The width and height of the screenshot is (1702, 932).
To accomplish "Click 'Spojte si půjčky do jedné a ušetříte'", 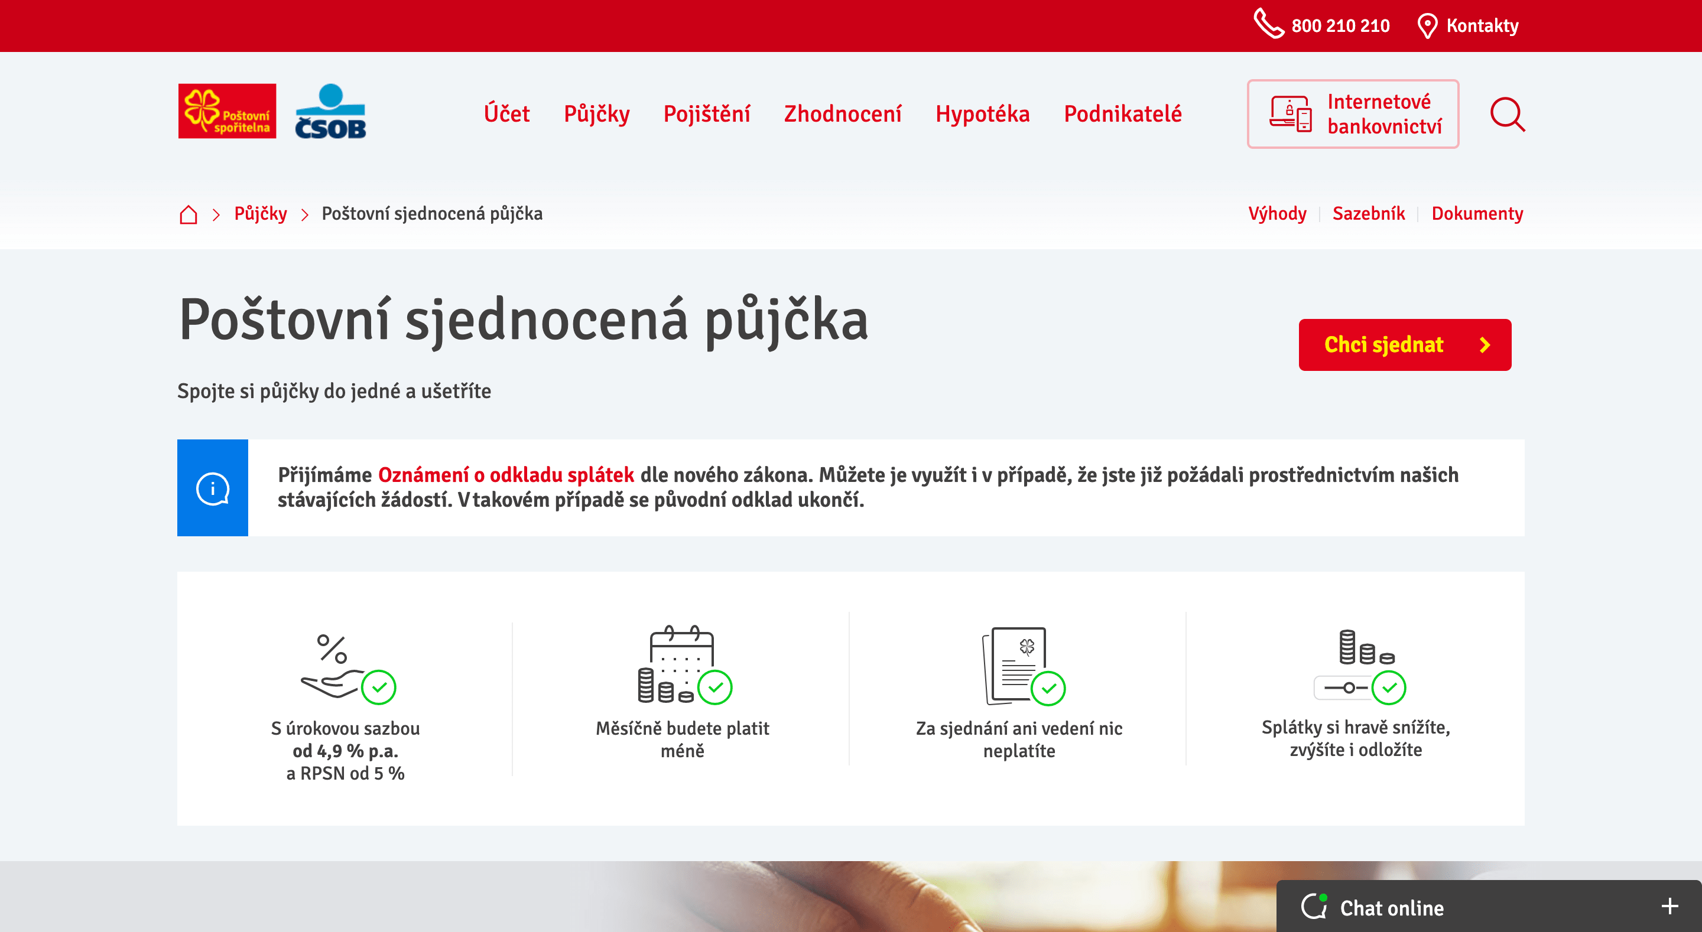I will pos(334,391).
